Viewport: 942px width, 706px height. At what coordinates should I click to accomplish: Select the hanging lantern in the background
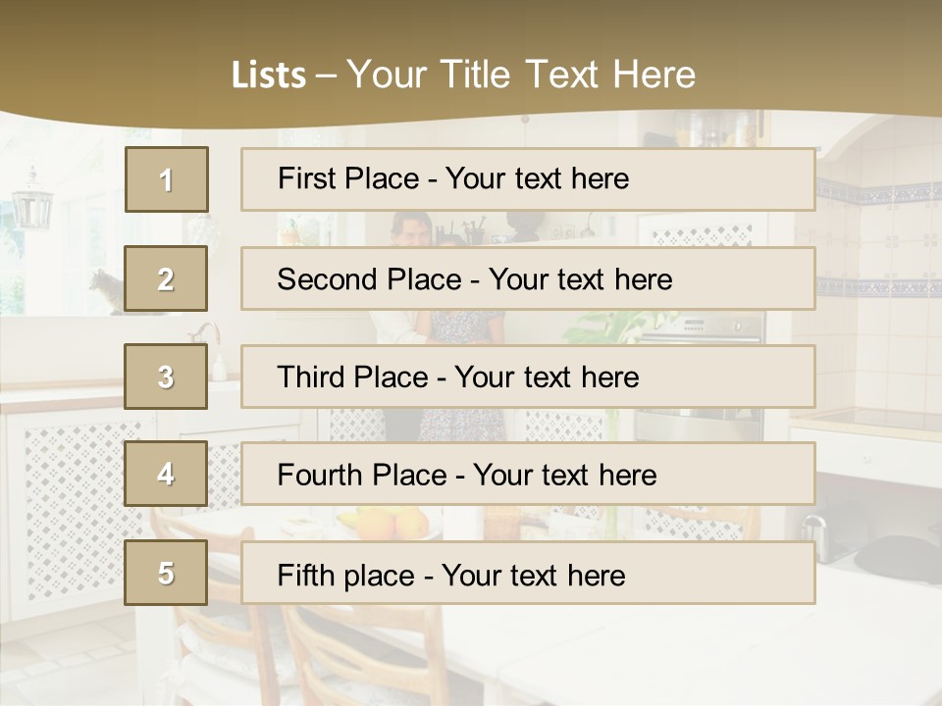pos(32,201)
